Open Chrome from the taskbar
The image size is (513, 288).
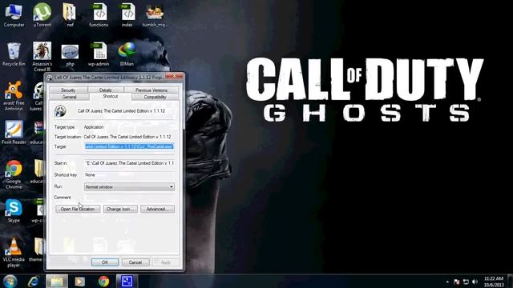point(103,281)
